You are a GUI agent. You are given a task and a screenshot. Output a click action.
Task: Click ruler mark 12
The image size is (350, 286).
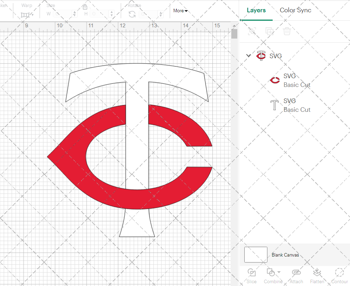(x=122, y=26)
